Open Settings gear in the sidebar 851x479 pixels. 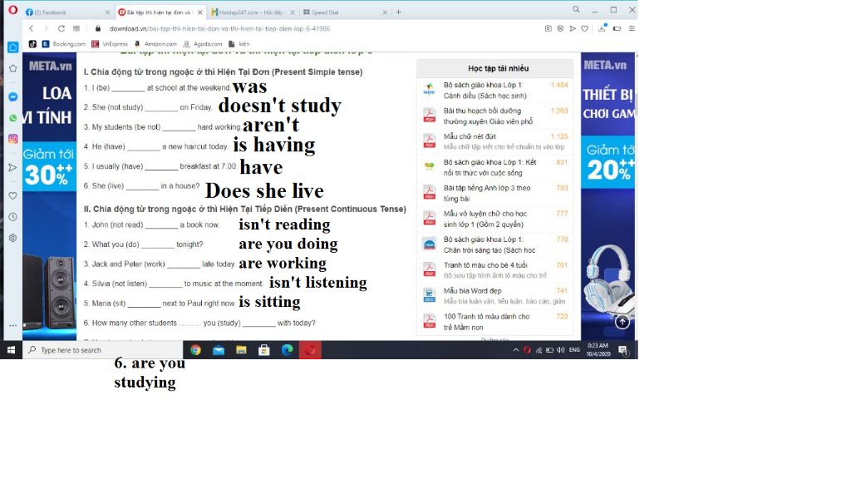(x=13, y=238)
